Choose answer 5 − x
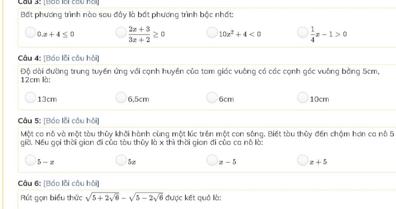Image resolution: width=396 pixels, height=209 pixels. (30, 160)
